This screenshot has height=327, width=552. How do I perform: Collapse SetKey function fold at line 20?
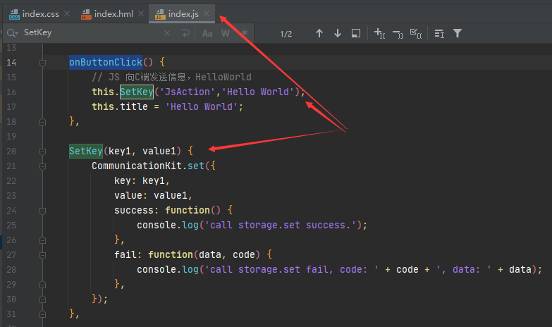(x=42, y=152)
